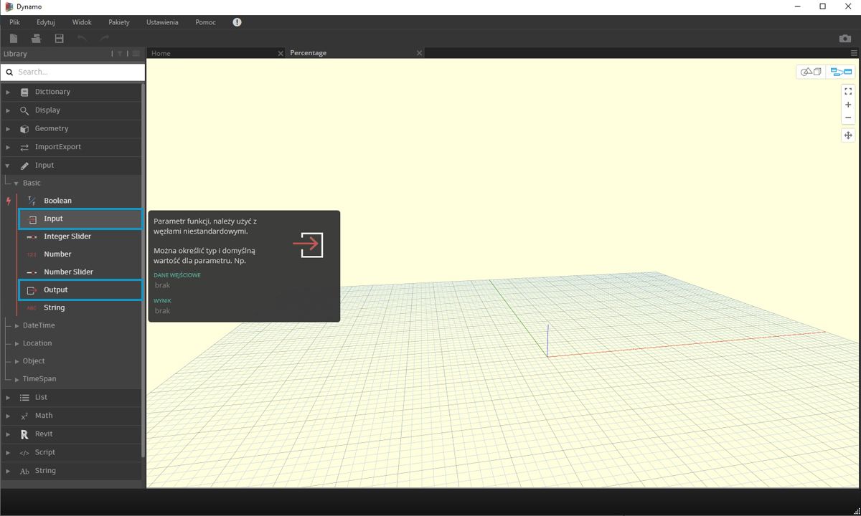The image size is (861, 516).
Task: Click the Display magnifier category icon
Action: [x=24, y=110]
